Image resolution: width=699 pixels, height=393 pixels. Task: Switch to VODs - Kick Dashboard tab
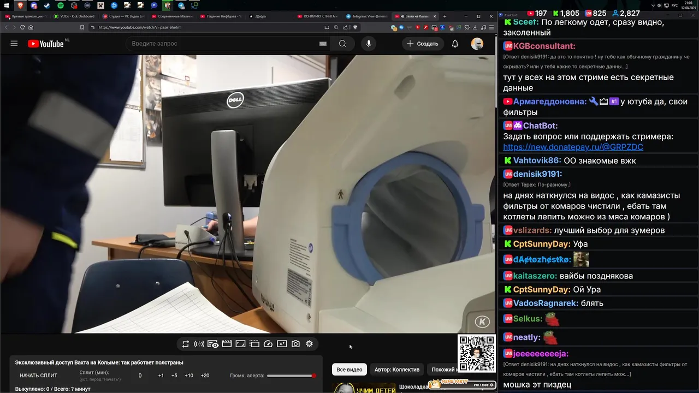click(74, 16)
